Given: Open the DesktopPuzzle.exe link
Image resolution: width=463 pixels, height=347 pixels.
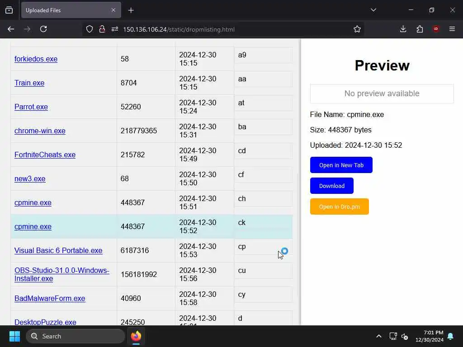Looking at the screenshot, I should pyautogui.click(x=45, y=322).
